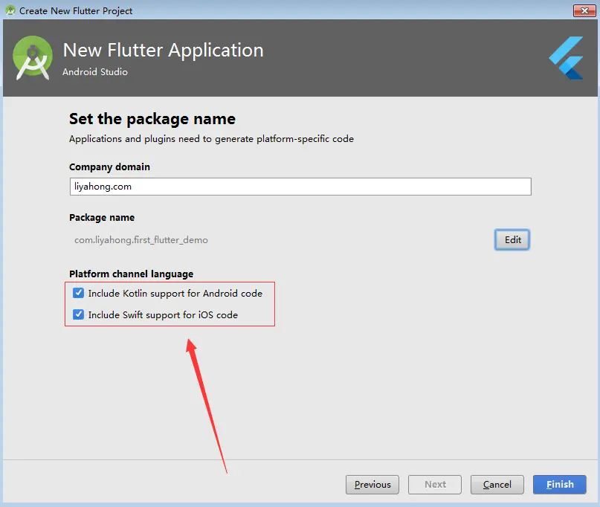Viewport: 600px width, 507px height.
Task: Click the Android Studio logo icon
Action: (33, 58)
